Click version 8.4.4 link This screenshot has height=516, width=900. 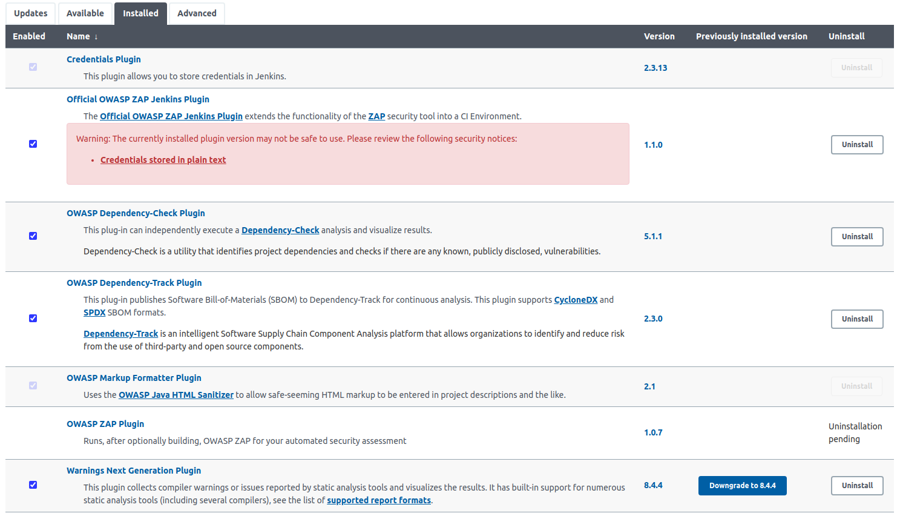click(653, 485)
